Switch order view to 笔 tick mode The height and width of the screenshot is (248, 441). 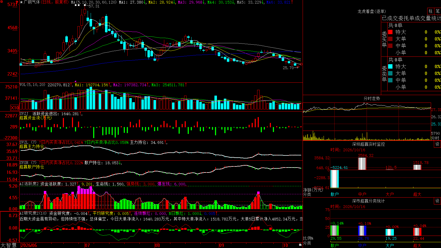pos(438,11)
